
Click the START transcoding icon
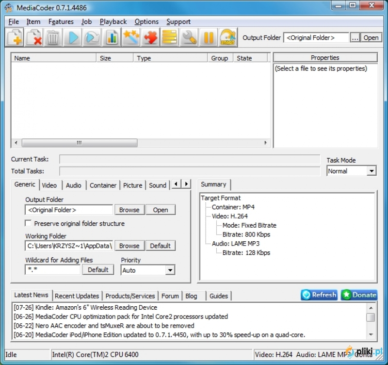tap(228, 37)
